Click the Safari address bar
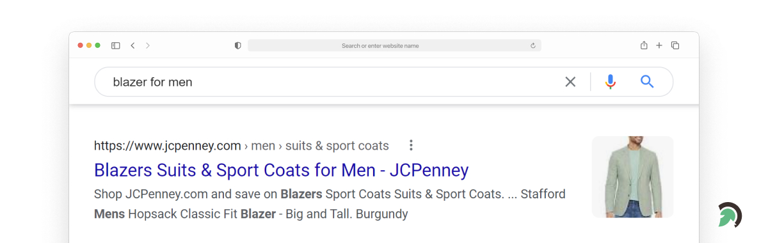This screenshot has height=243, width=768. 394,45
